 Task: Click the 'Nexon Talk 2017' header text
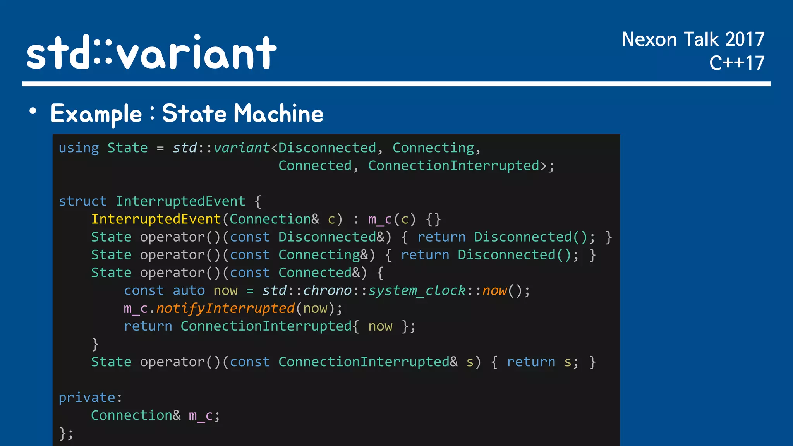pyautogui.click(x=693, y=39)
